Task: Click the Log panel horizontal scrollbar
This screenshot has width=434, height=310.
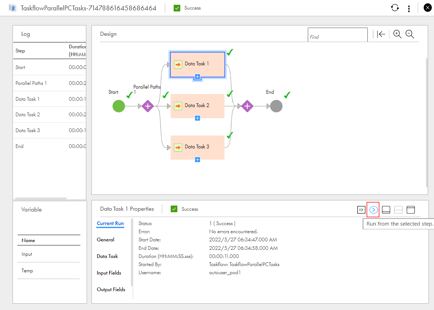Action: [41, 198]
